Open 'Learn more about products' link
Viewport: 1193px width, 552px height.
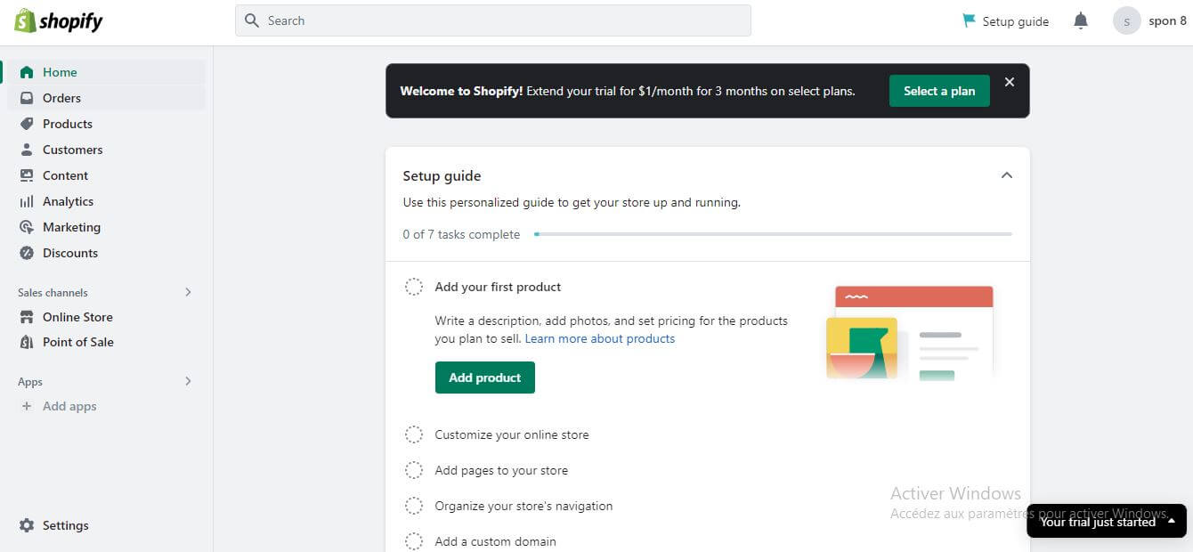[599, 338]
